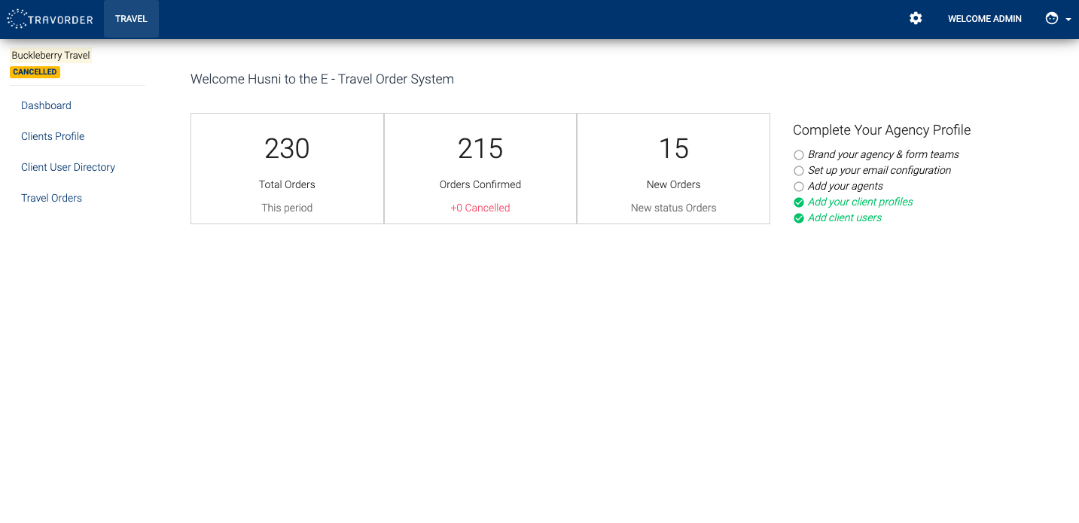Select the email configuration radio button

[799, 171]
